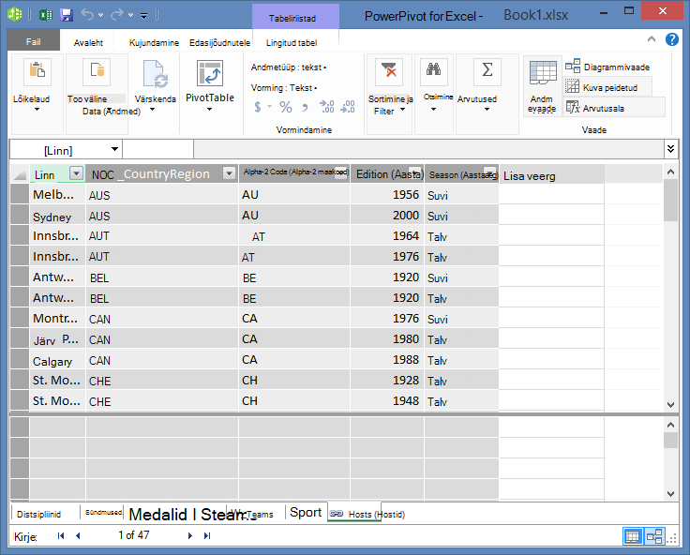Select the row header for Melb... row

pos(20,194)
